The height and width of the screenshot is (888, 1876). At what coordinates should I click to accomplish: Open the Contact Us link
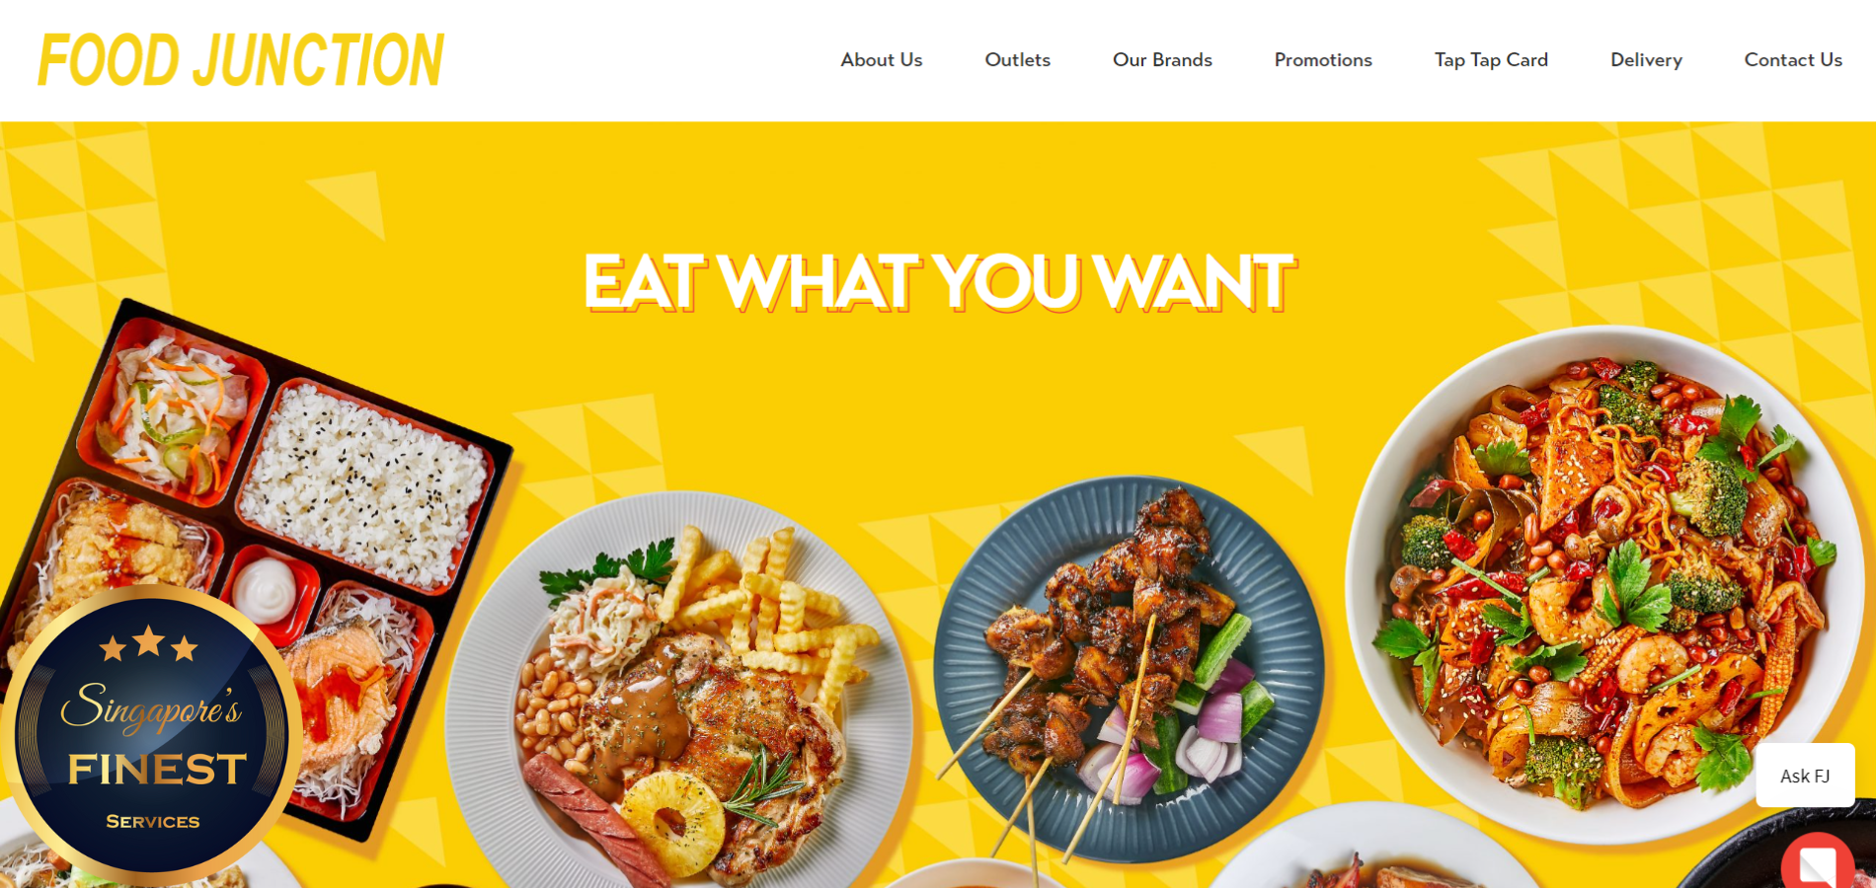tap(1793, 59)
